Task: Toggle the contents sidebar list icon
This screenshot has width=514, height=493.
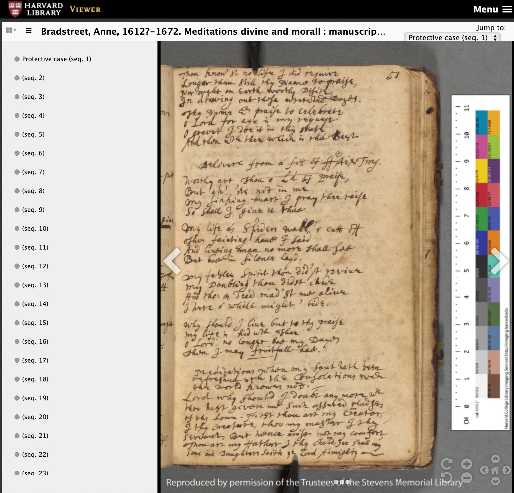Action: (x=28, y=30)
